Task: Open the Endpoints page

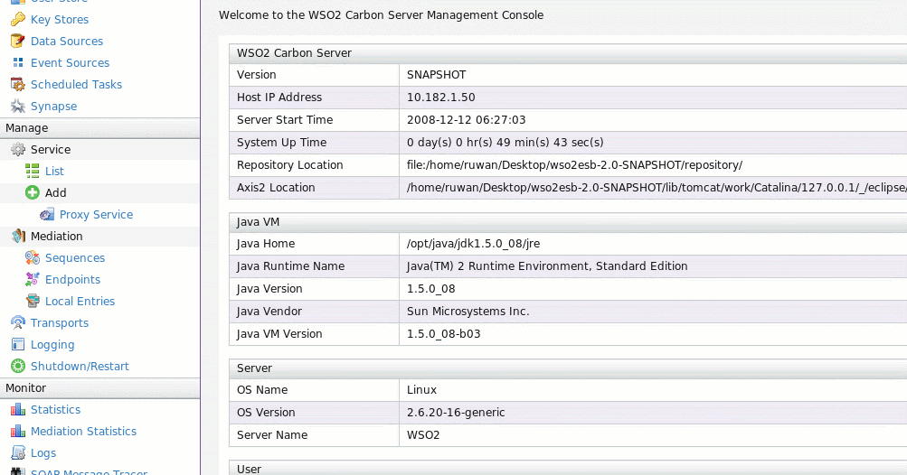Action: point(72,280)
